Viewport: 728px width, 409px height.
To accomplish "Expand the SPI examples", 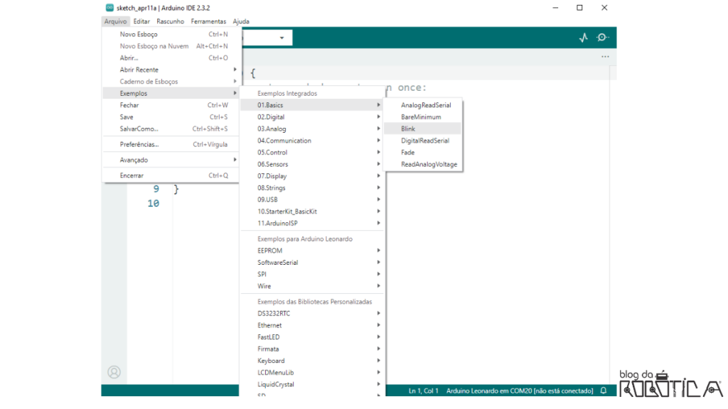I will coord(312,274).
